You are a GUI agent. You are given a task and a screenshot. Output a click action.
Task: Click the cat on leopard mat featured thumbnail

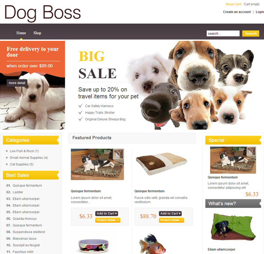97,164
